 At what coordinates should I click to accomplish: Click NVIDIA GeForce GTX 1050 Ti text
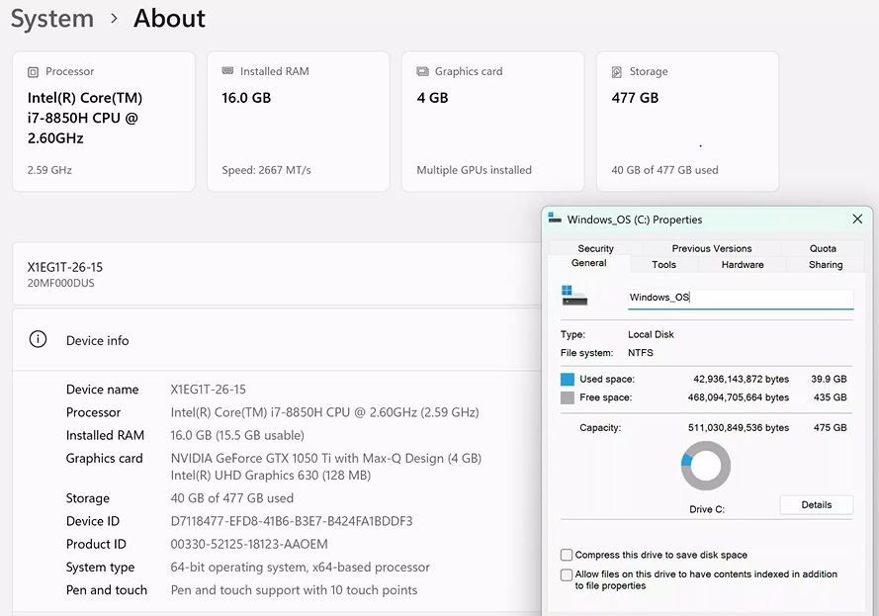325,459
